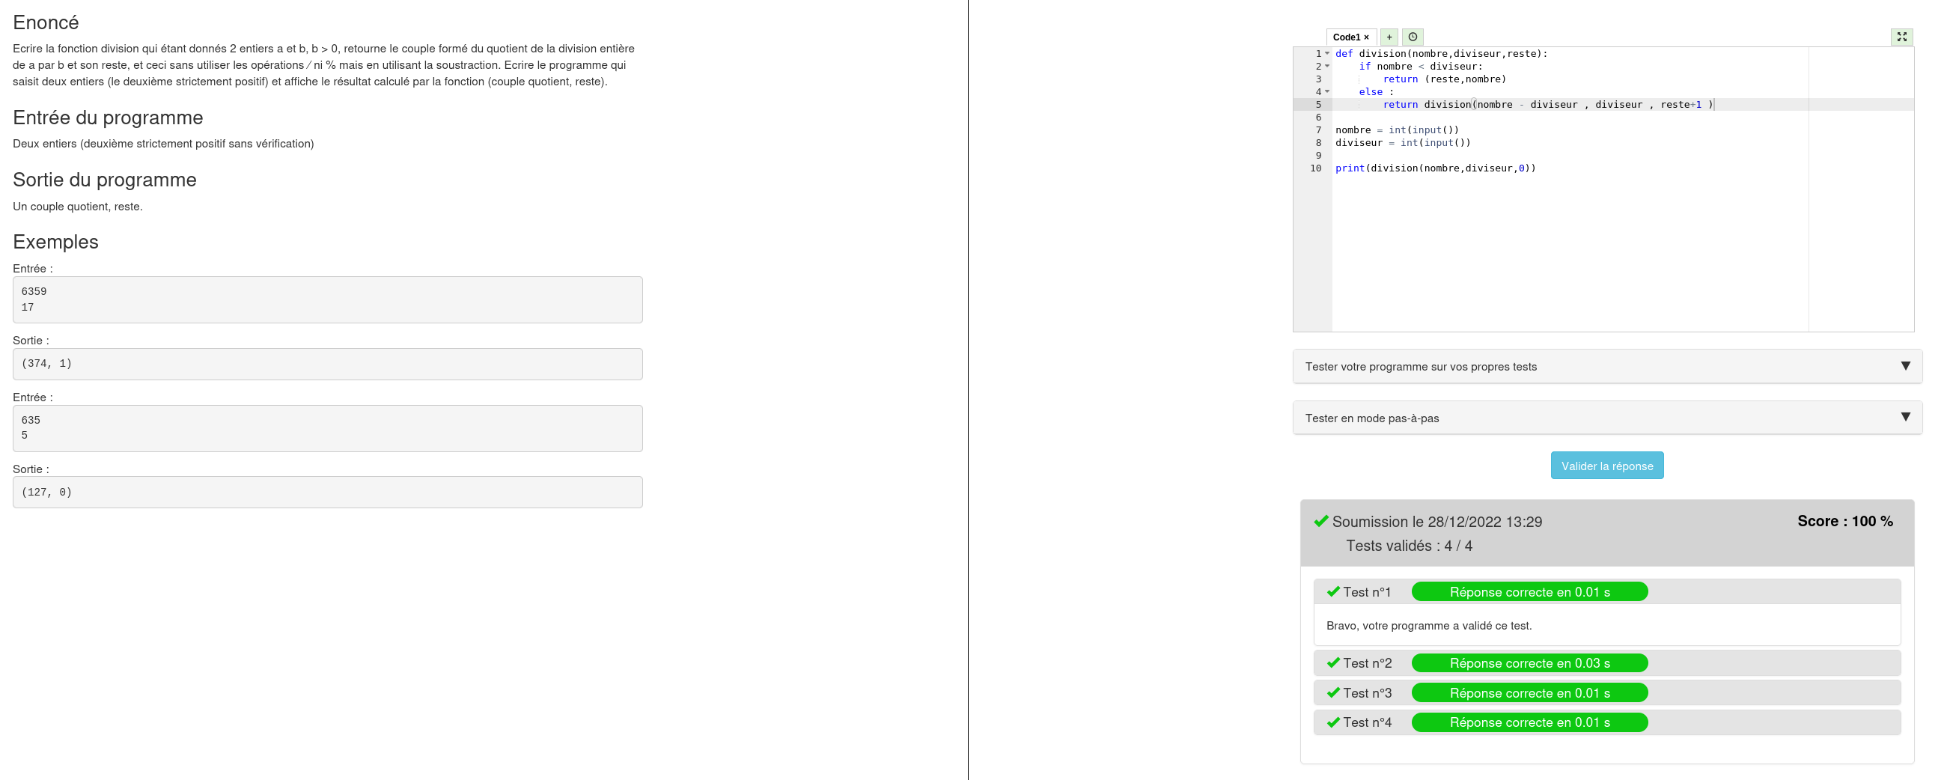
Task: Close the Code1 tab using its ×
Action: coord(1366,38)
